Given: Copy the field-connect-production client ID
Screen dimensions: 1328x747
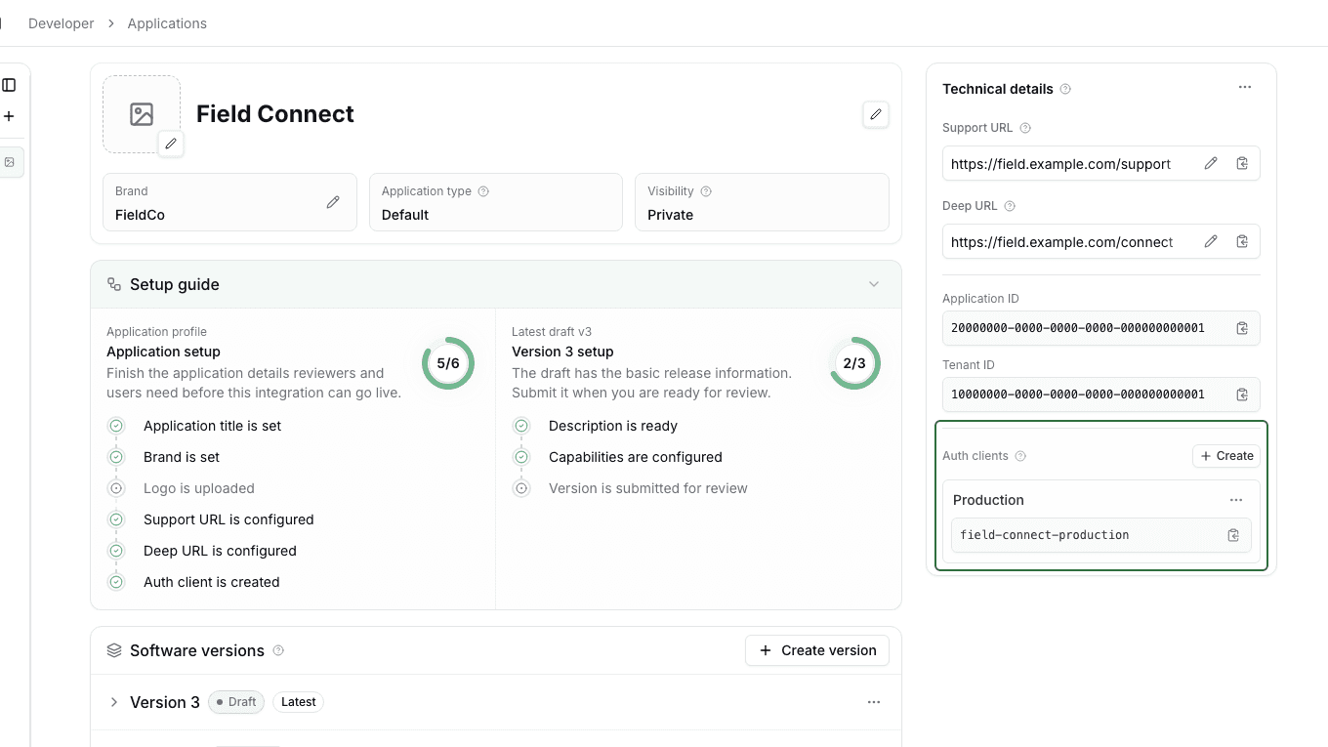Looking at the screenshot, I should [1233, 535].
